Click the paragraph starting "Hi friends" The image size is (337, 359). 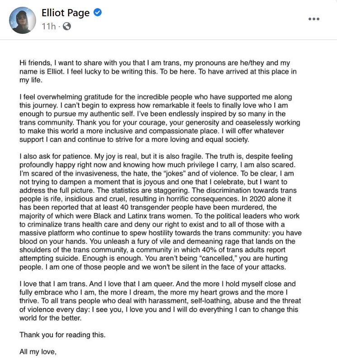(158, 71)
